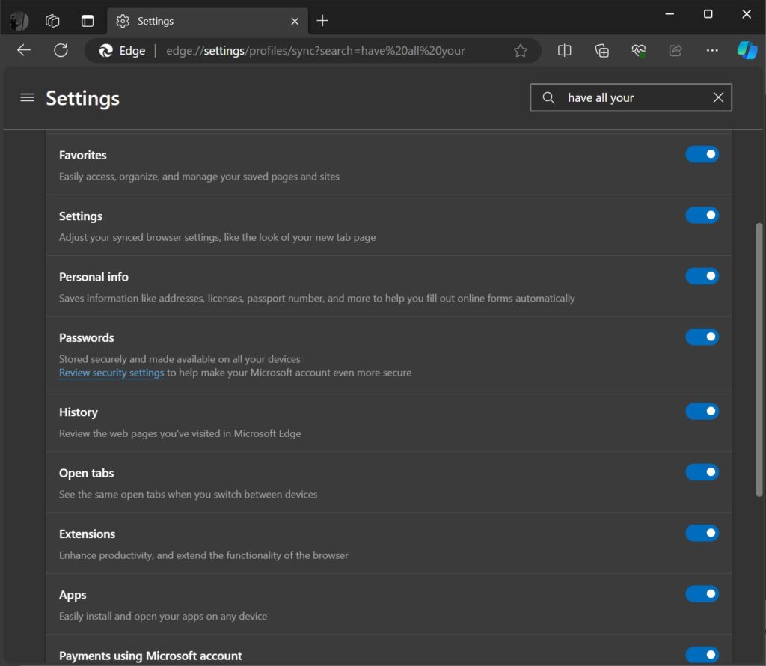Click the refresh page icon
Image resolution: width=766 pixels, height=666 pixels.
tap(61, 50)
